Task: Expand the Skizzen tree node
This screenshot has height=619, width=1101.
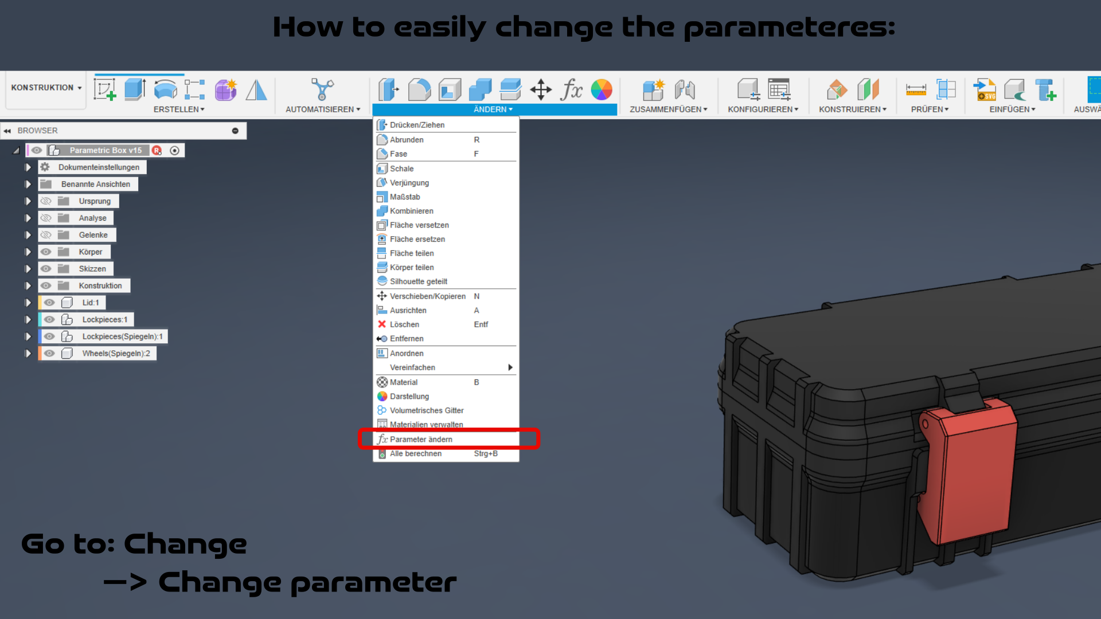Action: tap(28, 269)
